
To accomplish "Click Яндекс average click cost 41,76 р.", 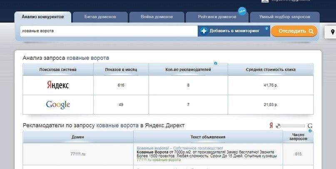I will [271, 85].
